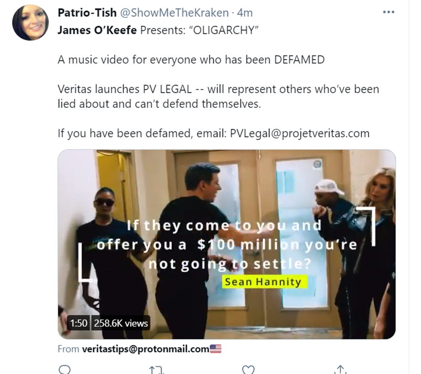Click the 4m tweet timestamp

245,12
